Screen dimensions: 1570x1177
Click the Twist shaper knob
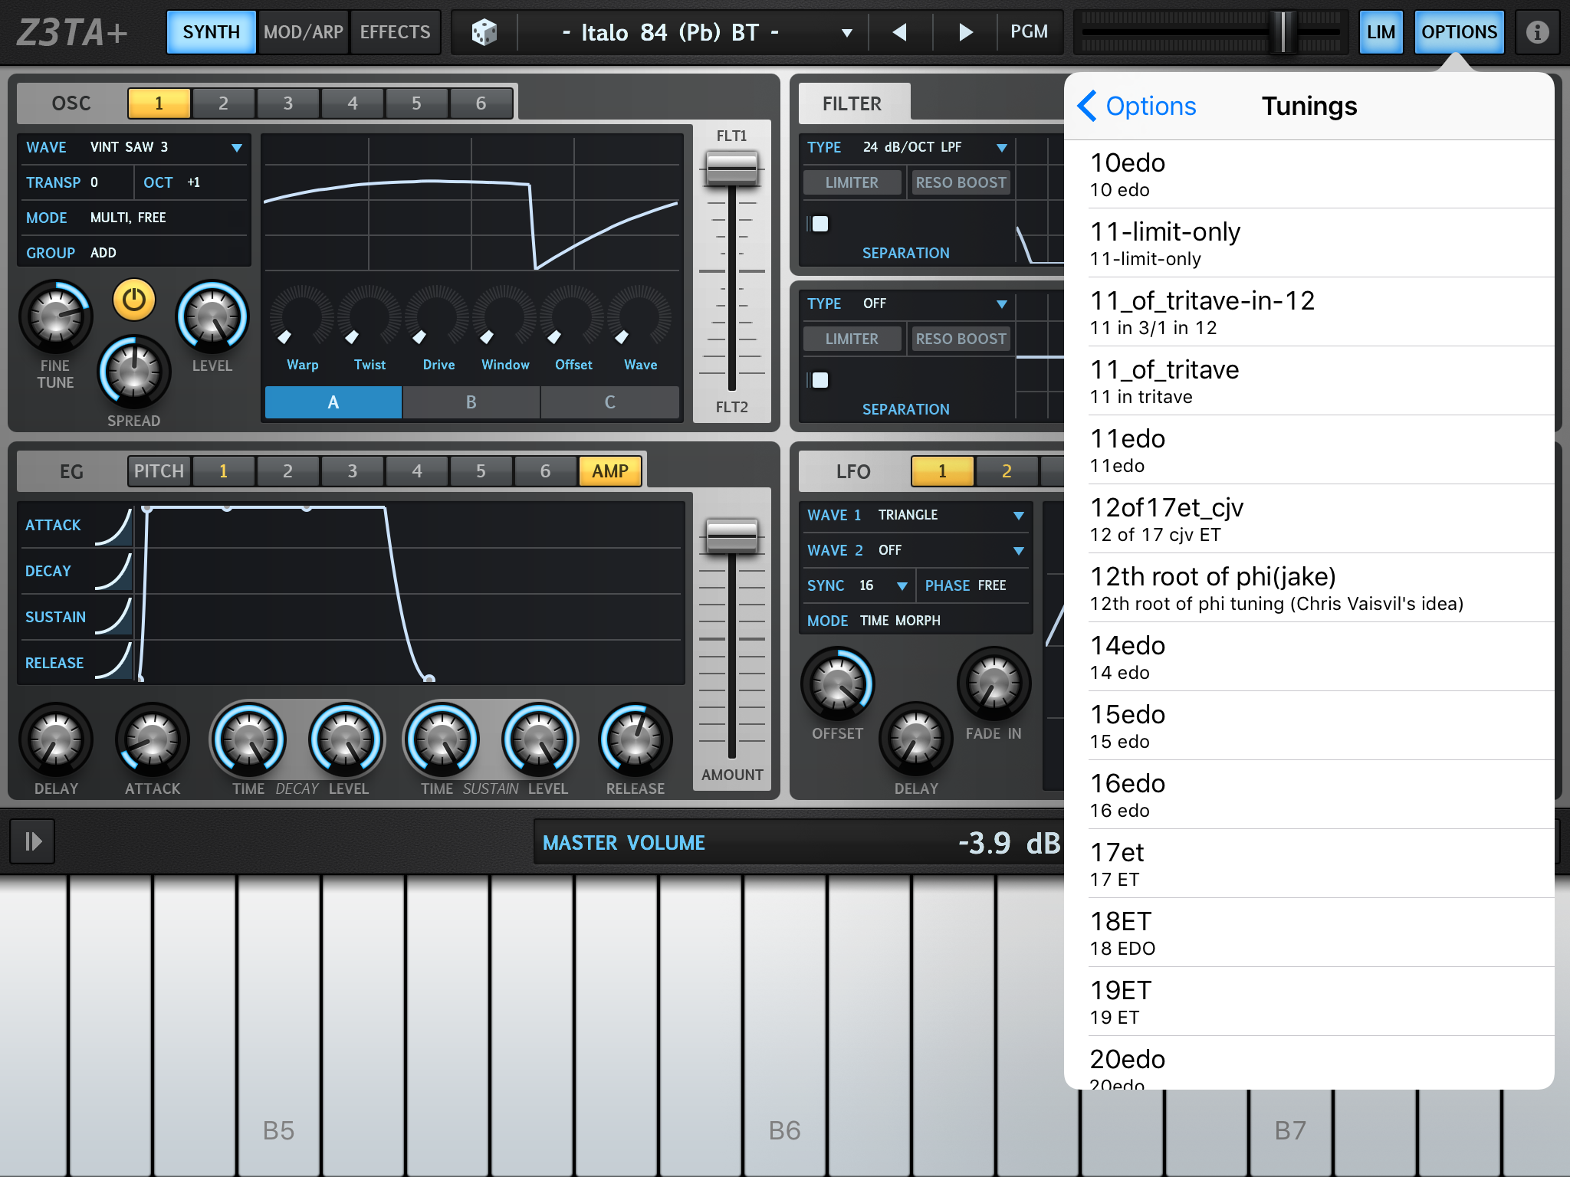pos(370,317)
